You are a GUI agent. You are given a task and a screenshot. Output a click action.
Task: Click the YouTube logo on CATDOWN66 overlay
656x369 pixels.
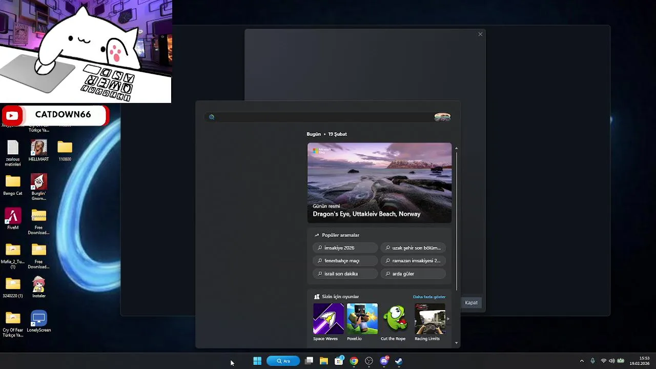point(12,116)
